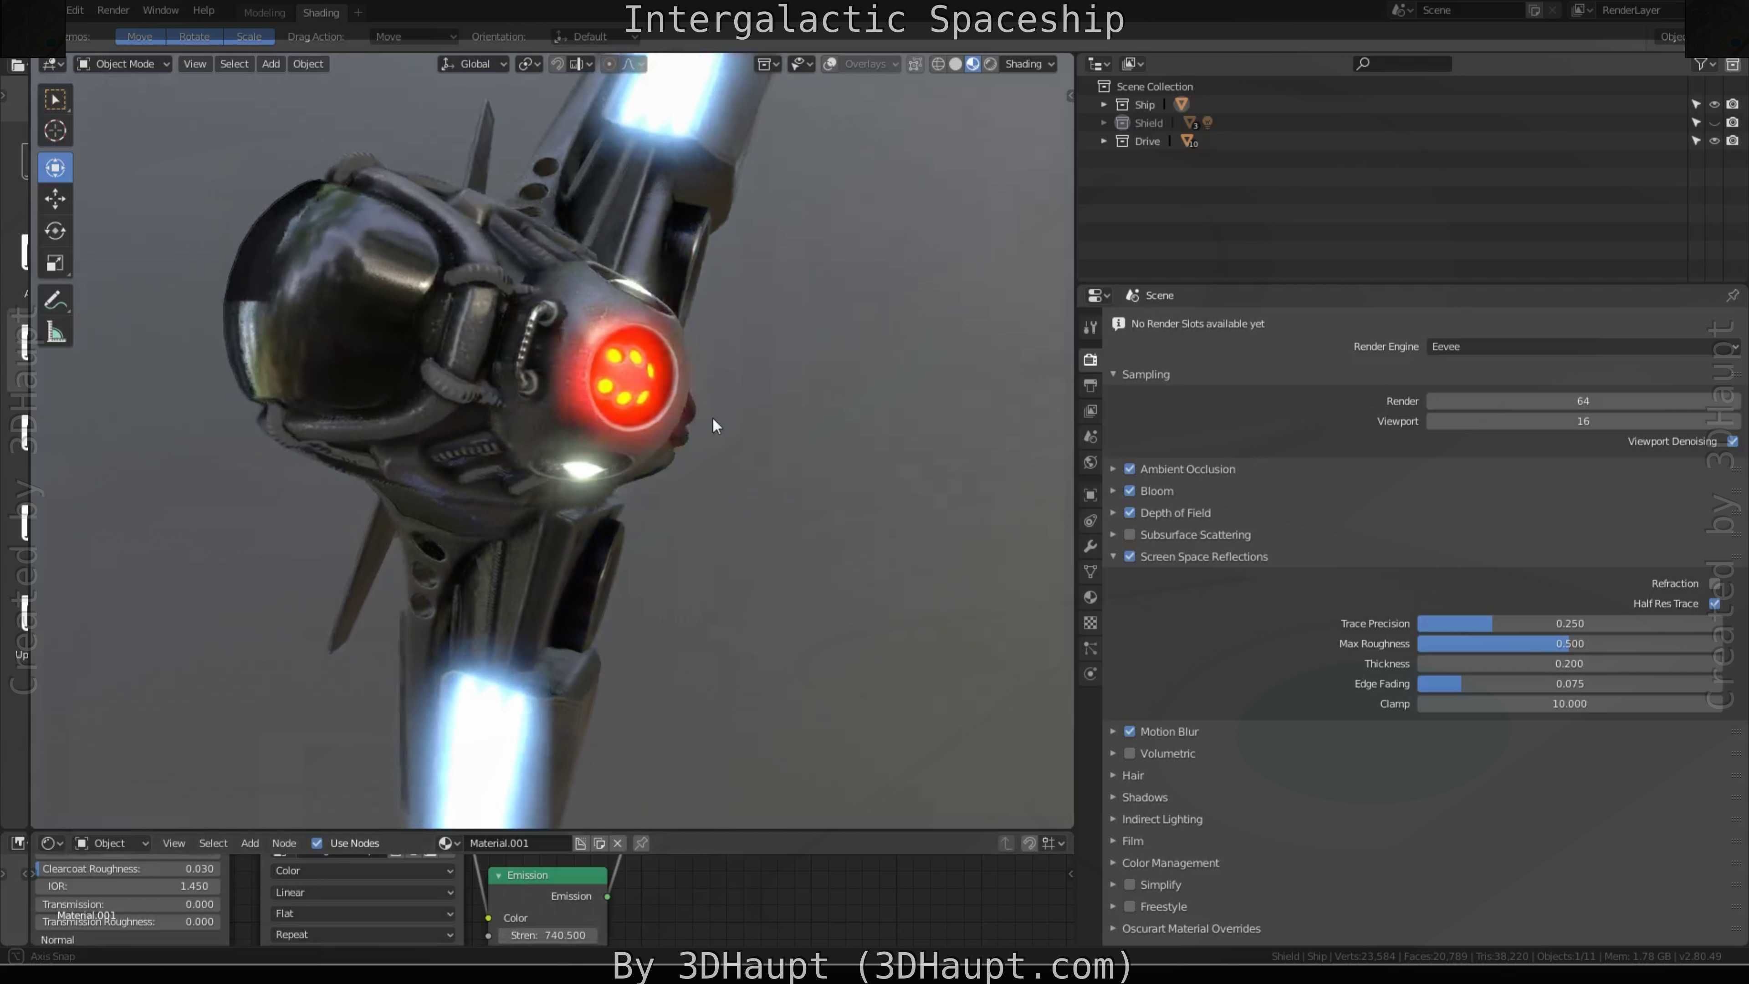This screenshot has height=984, width=1749.
Task: Open the Render Engine dropdown
Action: click(1582, 346)
